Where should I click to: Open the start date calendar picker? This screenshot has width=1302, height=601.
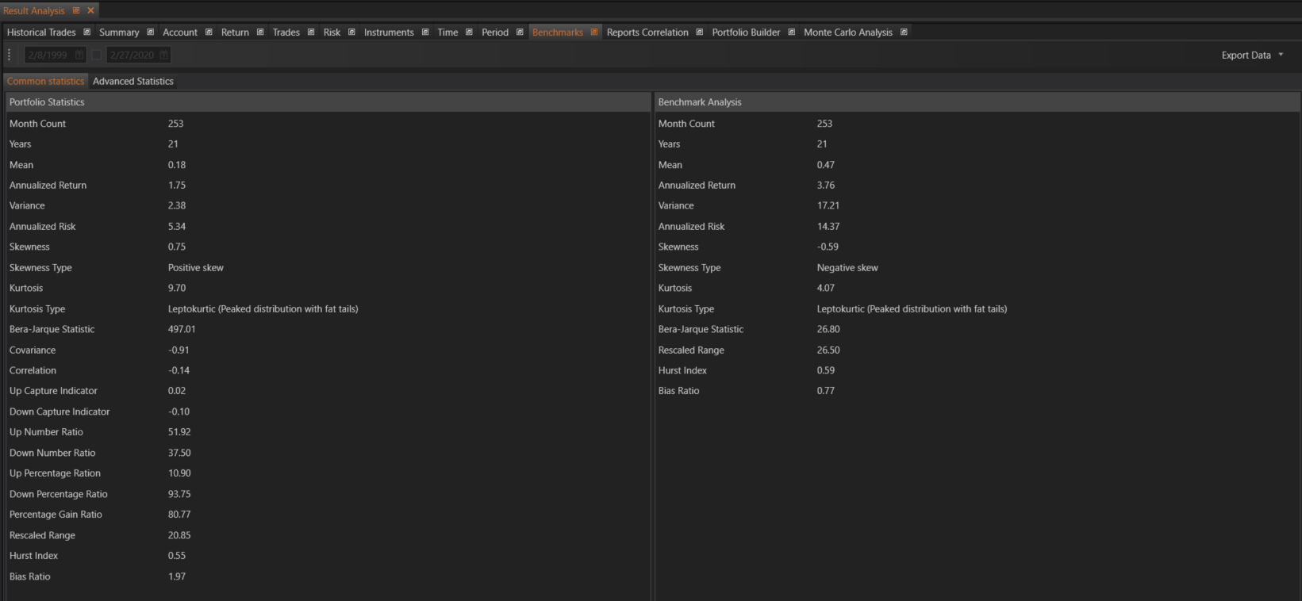tap(79, 55)
